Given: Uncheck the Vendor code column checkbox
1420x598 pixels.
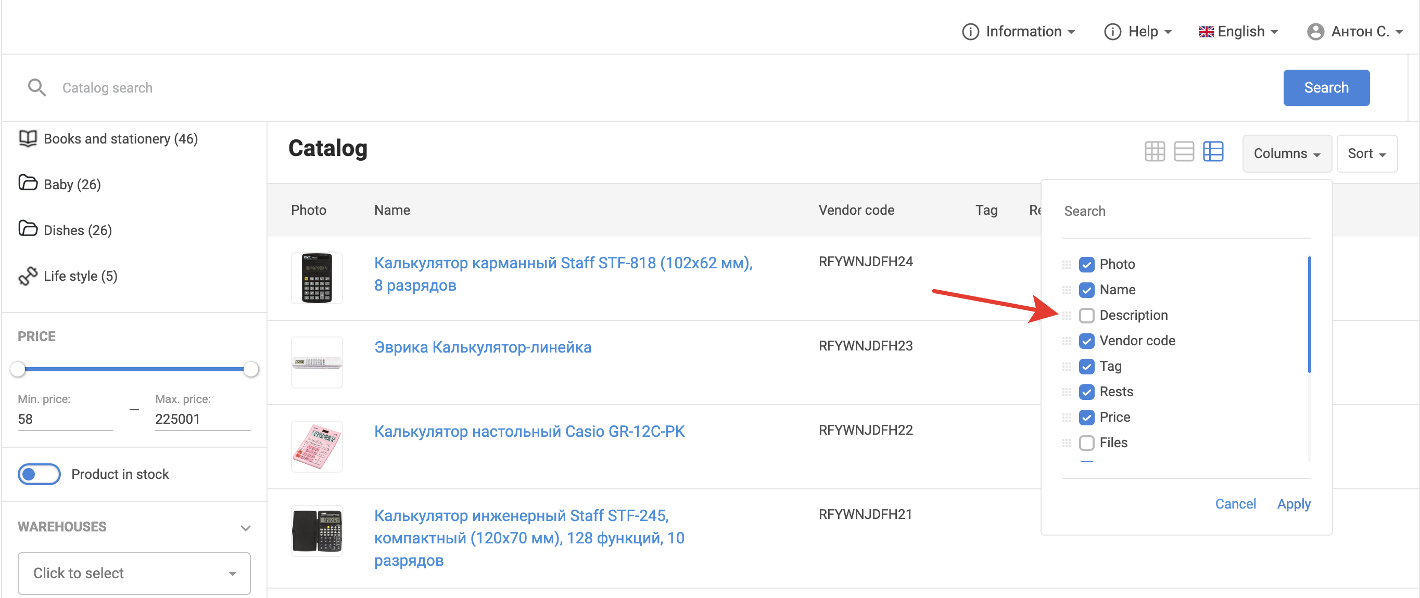Looking at the screenshot, I should (x=1086, y=341).
